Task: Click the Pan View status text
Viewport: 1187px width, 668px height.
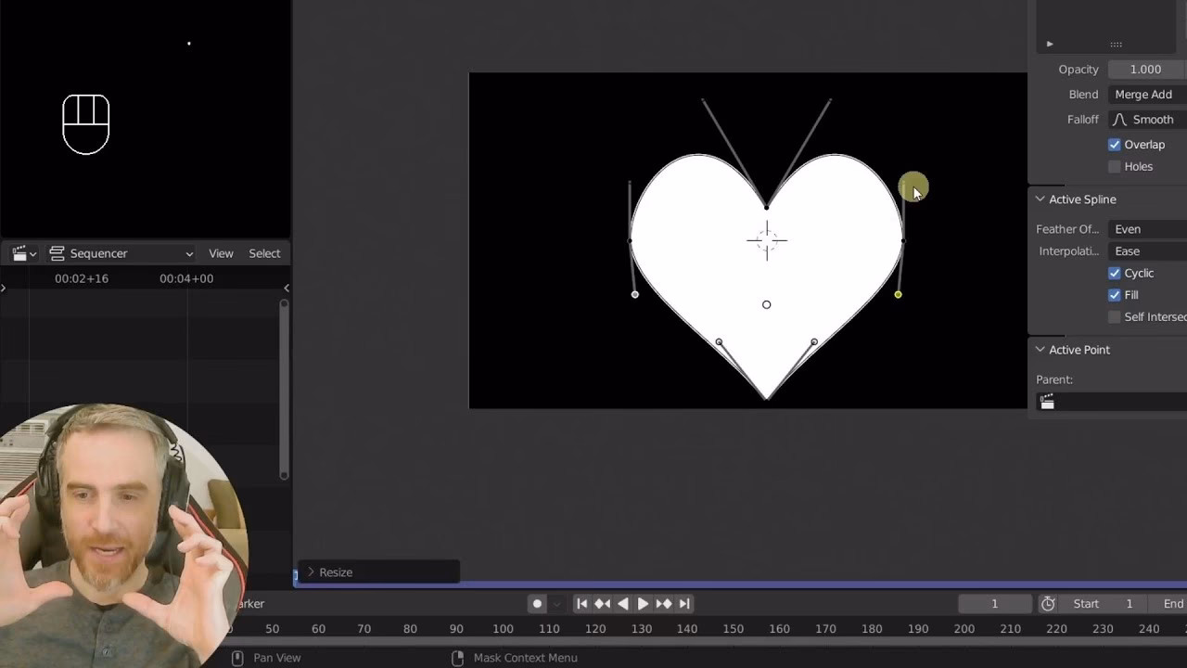Action: tap(277, 658)
